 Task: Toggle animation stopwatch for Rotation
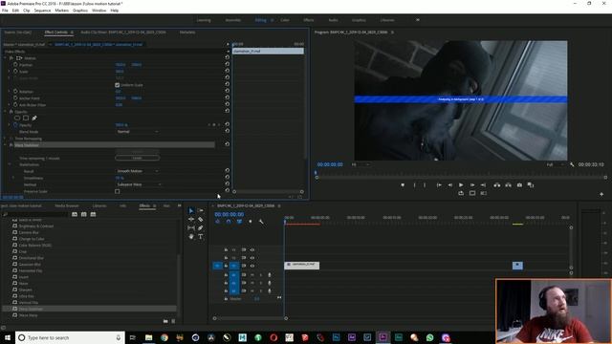15,92
